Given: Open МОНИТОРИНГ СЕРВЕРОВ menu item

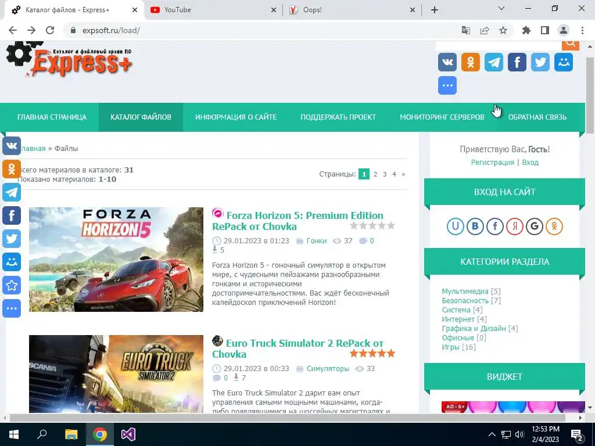Looking at the screenshot, I should tap(442, 117).
